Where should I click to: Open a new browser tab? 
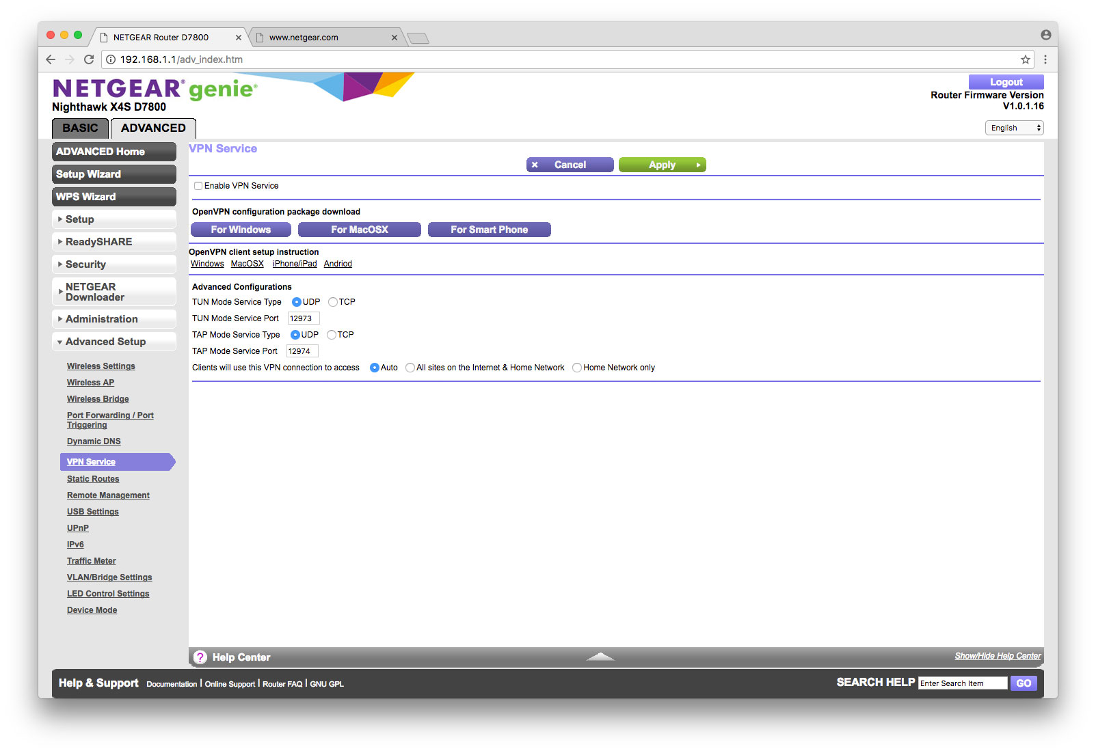418,38
